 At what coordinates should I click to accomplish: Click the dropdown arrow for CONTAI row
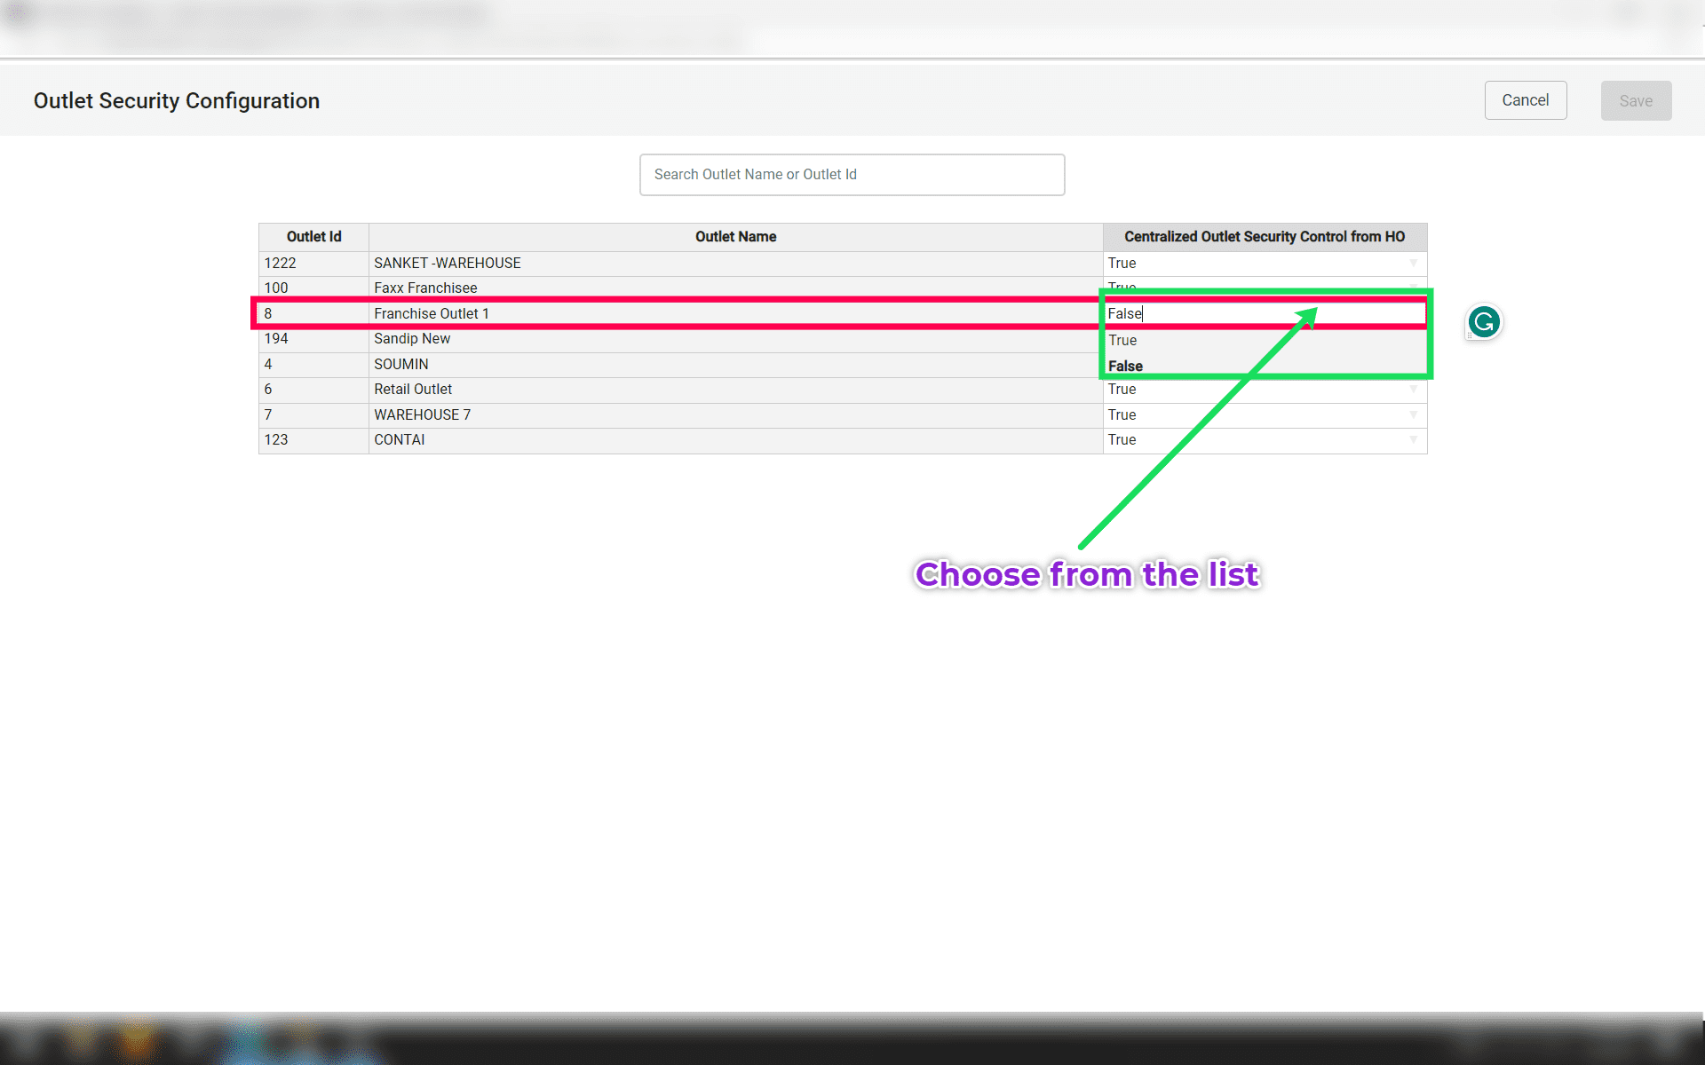pyautogui.click(x=1413, y=440)
